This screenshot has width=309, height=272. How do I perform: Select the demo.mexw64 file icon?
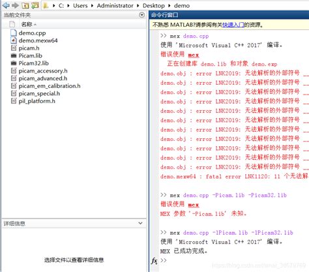[14, 40]
